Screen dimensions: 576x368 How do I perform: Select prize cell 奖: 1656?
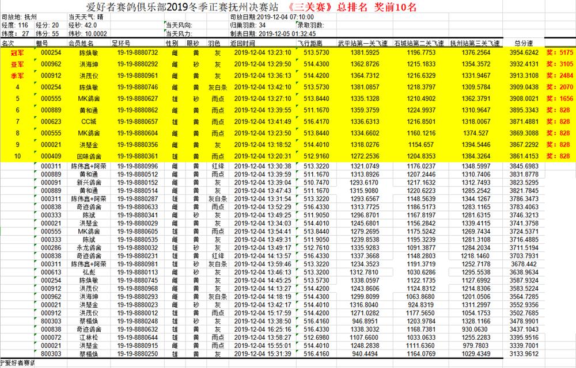[x=559, y=98]
